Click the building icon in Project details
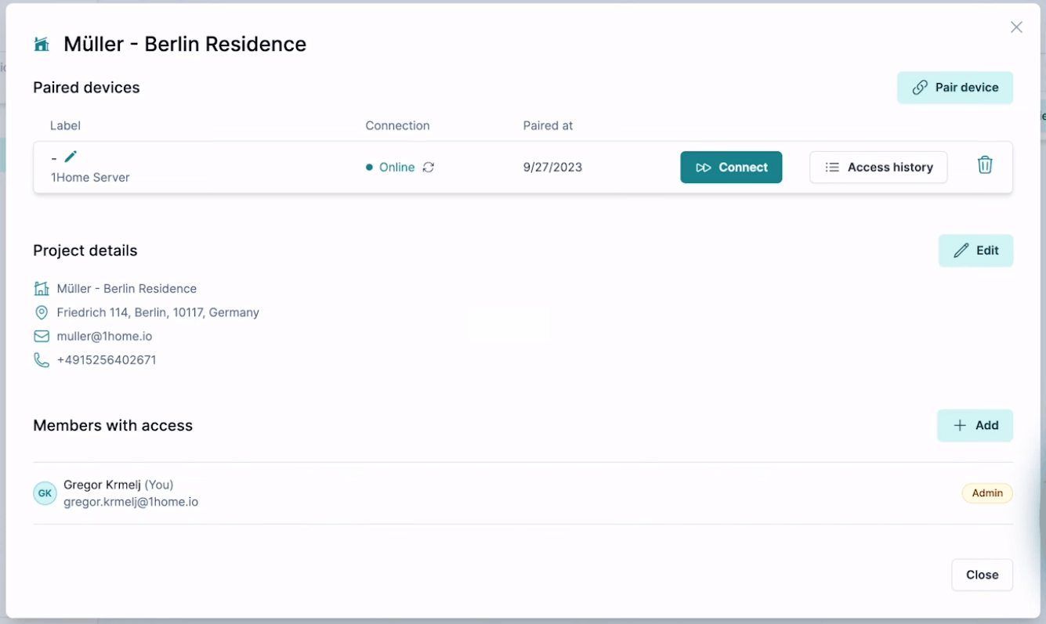 [42, 289]
